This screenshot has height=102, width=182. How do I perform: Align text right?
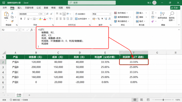[x=64, y=19]
